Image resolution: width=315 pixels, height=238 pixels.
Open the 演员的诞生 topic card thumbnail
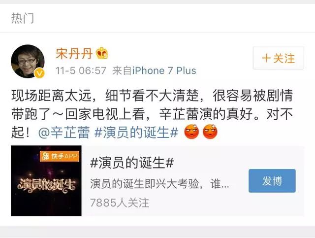coord(46,181)
